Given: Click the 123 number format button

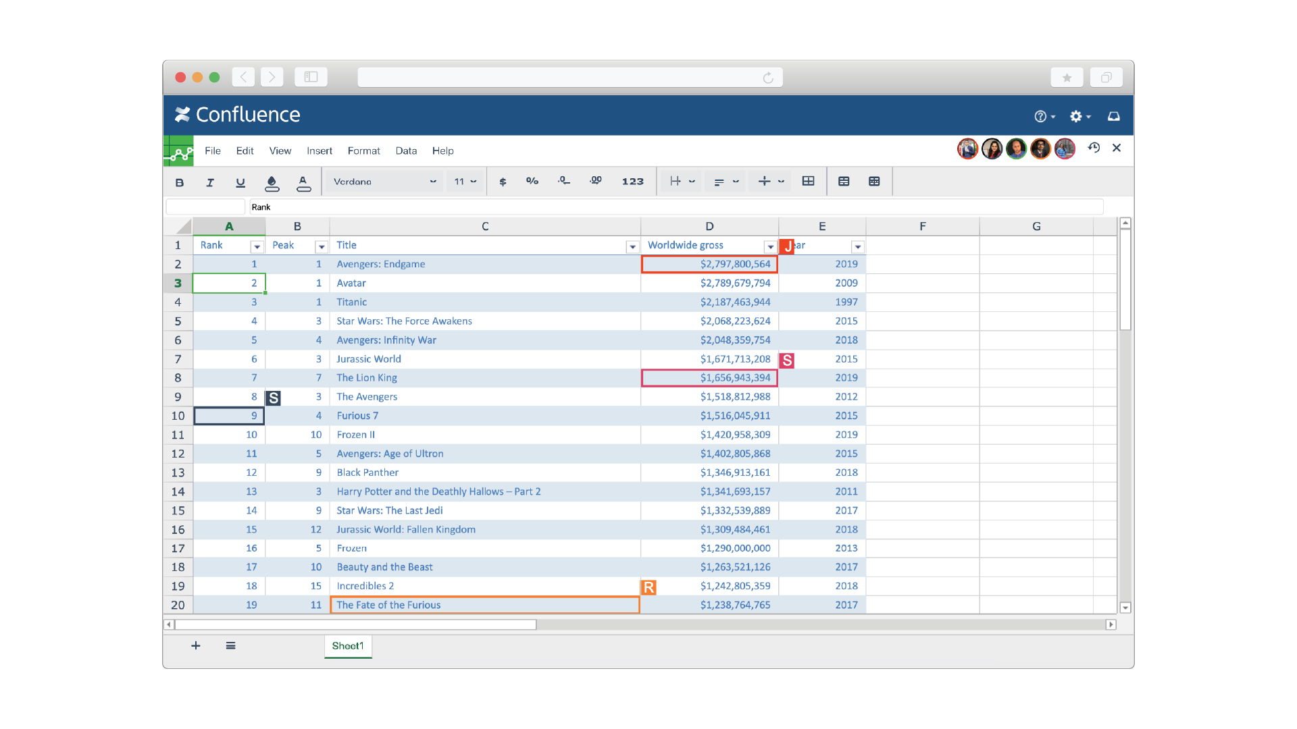Looking at the screenshot, I should coord(632,182).
